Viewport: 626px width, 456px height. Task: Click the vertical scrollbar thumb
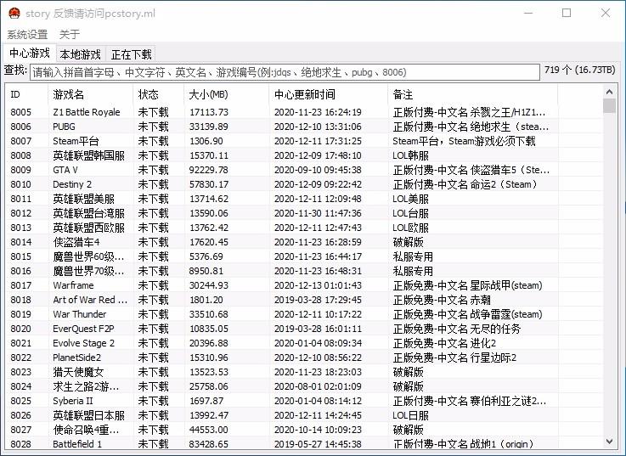(x=609, y=106)
